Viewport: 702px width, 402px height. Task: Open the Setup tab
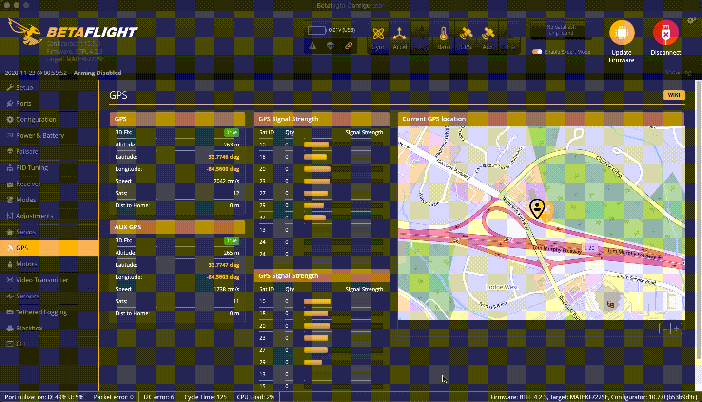pos(49,87)
